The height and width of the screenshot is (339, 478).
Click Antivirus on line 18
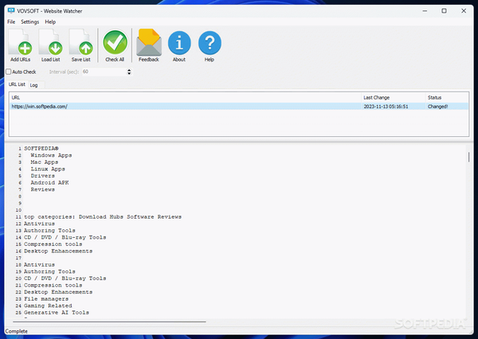pyautogui.click(x=39, y=265)
